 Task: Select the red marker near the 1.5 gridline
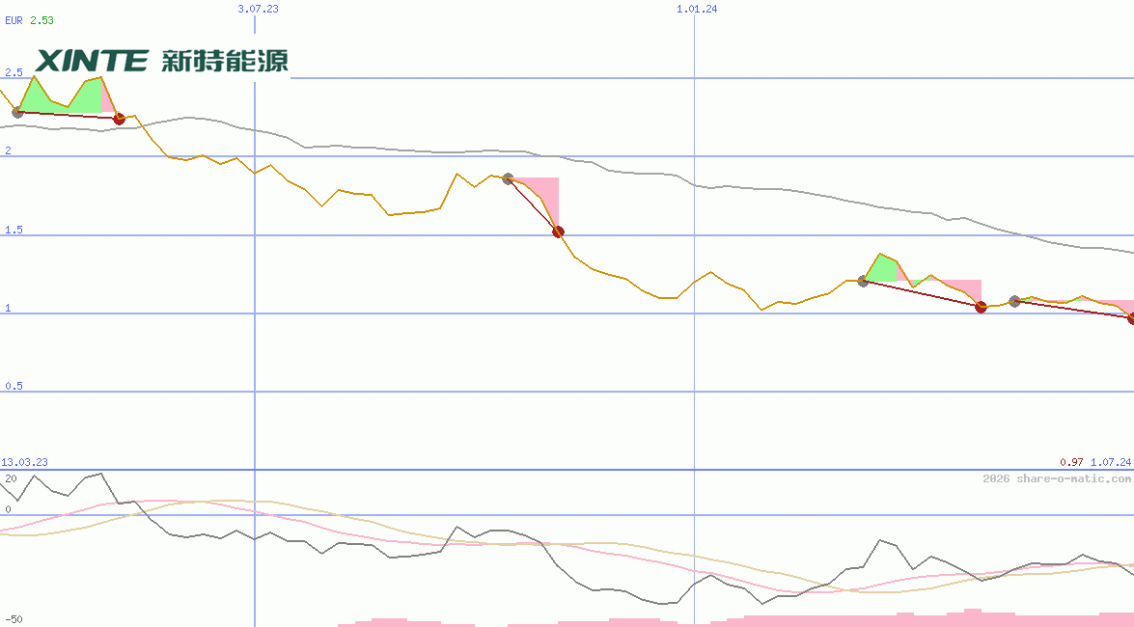558,231
